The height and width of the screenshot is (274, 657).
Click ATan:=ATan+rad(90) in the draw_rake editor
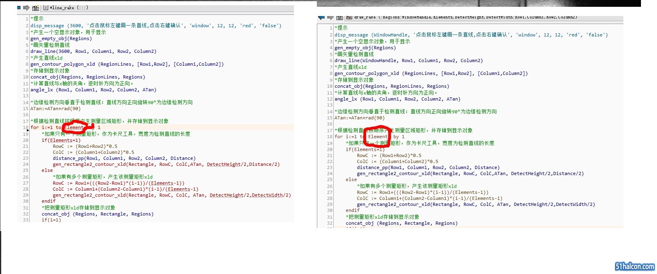(360, 118)
